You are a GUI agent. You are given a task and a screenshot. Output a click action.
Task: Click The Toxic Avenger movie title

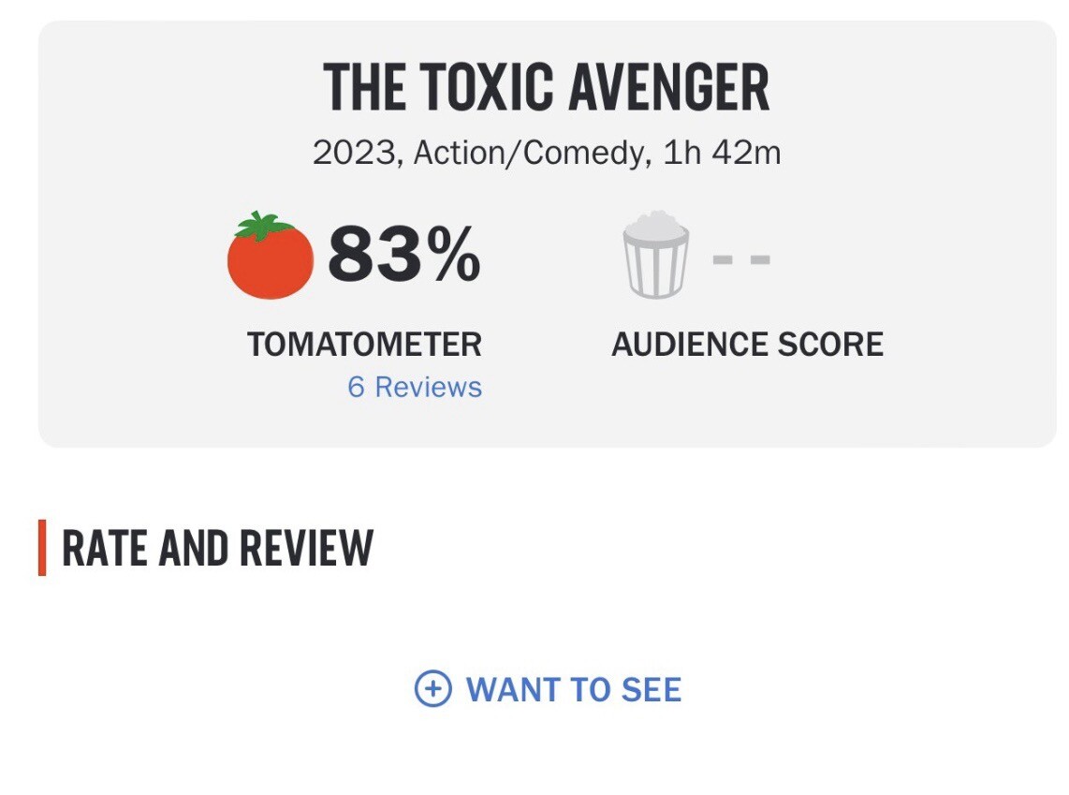pyautogui.click(x=546, y=86)
